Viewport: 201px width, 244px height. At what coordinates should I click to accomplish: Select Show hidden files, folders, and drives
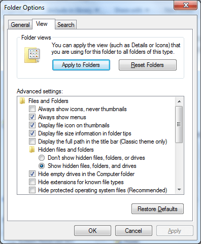(42, 166)
